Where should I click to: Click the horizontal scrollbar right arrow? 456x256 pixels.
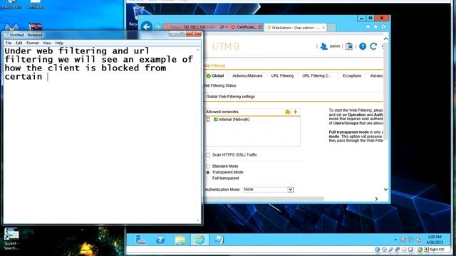pyautogui.click(x=376, y=199)
